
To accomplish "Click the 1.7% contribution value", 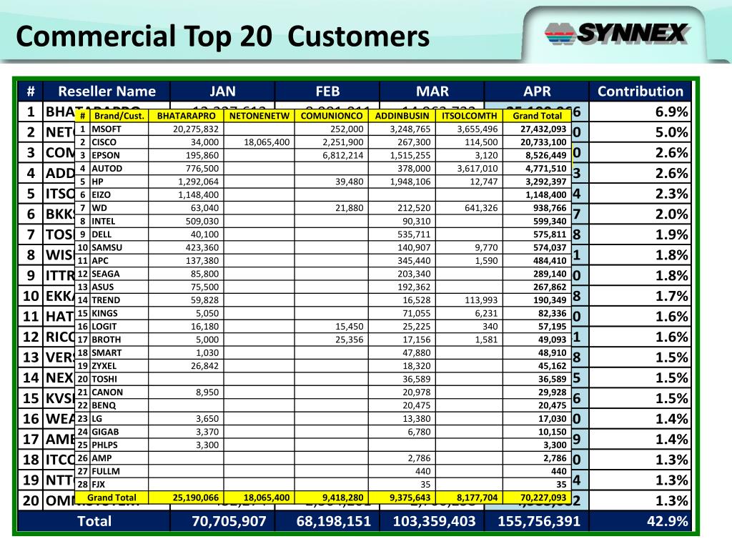I will pos(672,296).
